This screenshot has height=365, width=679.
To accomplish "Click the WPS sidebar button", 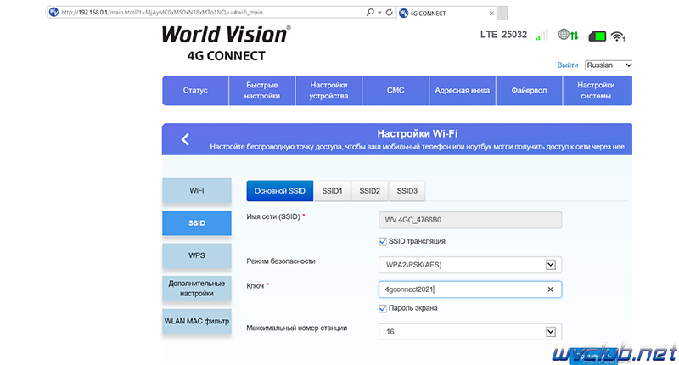I will (x=197, y=255).
